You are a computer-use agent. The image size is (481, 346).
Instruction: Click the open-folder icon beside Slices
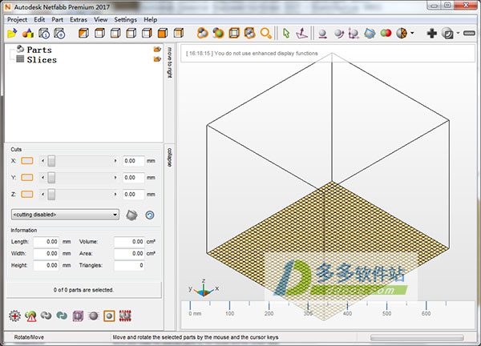coord(157,59)
